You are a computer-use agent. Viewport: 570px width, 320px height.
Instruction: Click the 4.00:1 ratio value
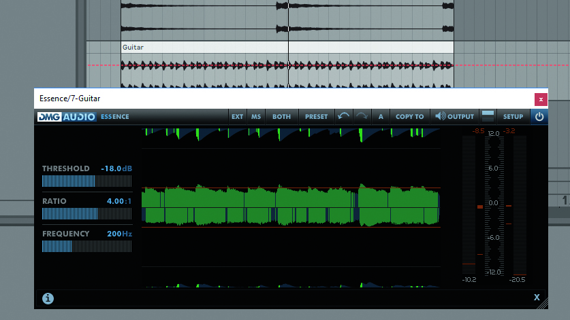tap(119, 201)
